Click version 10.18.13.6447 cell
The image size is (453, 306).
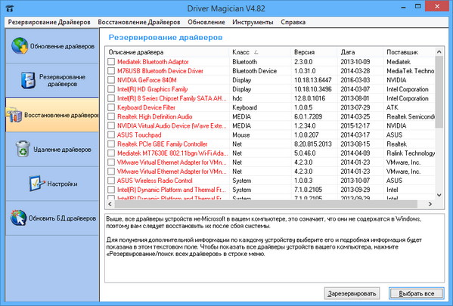point(312,80)
